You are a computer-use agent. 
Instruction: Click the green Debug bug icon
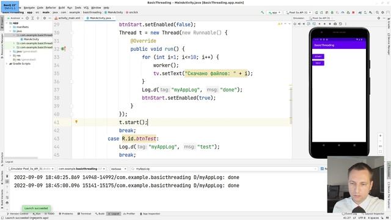click(x=332, y=12)
